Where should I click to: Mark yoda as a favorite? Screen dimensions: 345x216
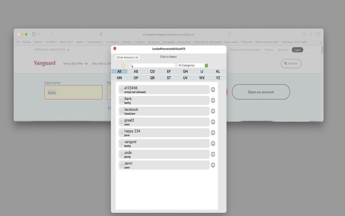tap(122, 154)
